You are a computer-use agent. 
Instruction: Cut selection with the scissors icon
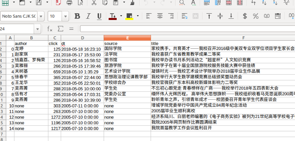point(94,2)
